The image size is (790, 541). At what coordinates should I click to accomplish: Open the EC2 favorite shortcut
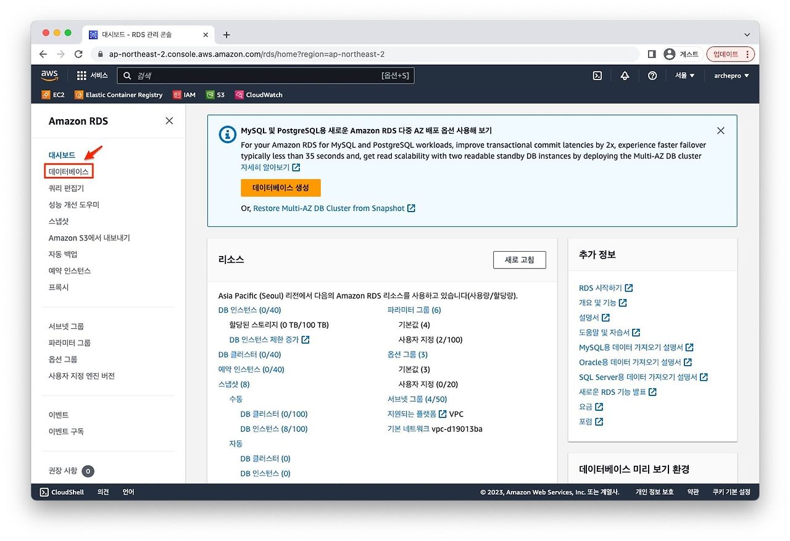[x=53, y=95]
